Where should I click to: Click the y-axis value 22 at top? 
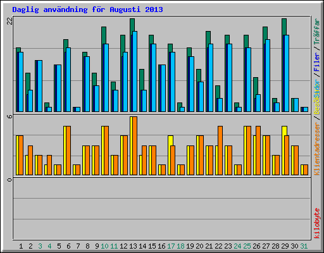point(9,21)
